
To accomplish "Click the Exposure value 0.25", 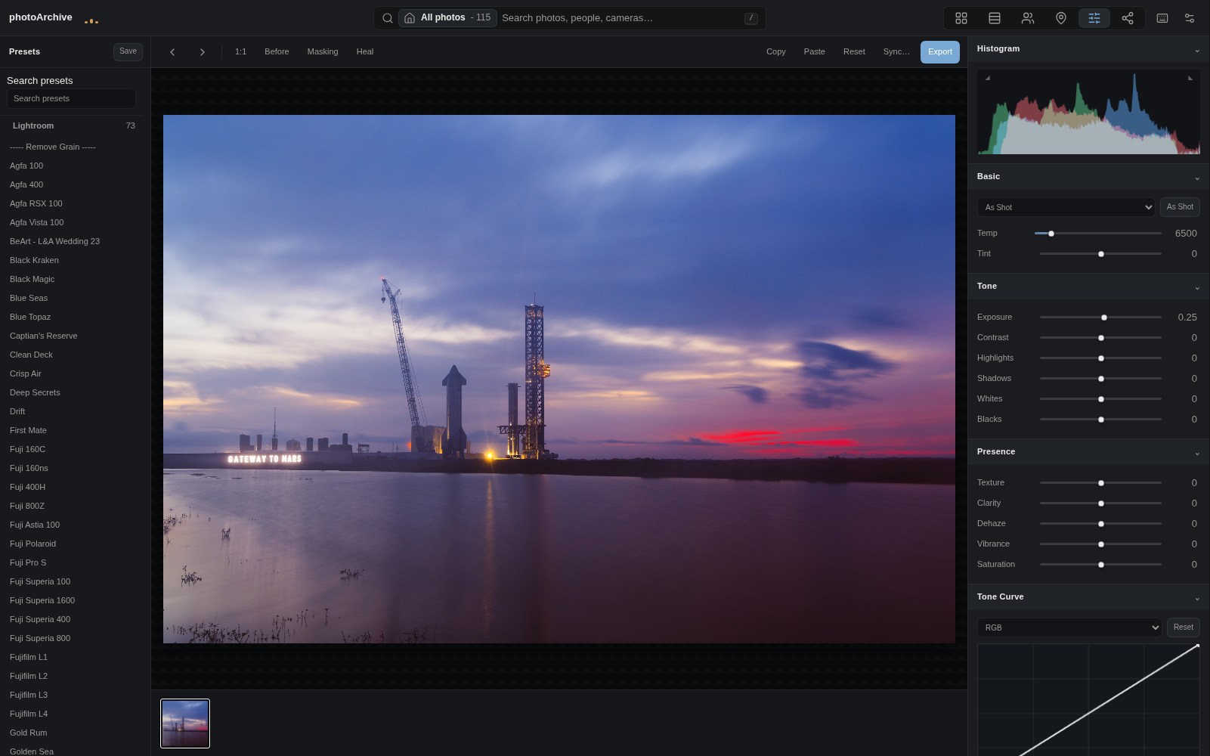I will point(1187,318).
